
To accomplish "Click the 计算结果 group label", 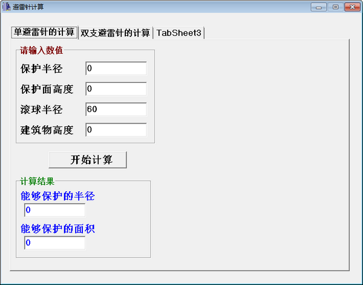I will click(38, 181).
